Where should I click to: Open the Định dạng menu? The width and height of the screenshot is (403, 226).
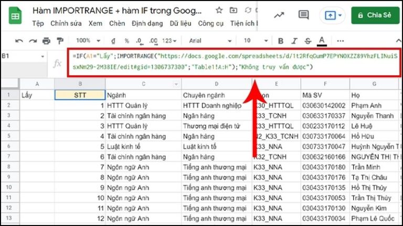[x=147, y=24]
